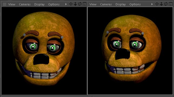Click the move camera icon in right viewport
This screenshot has width=174, height=97.
point(157,4)
